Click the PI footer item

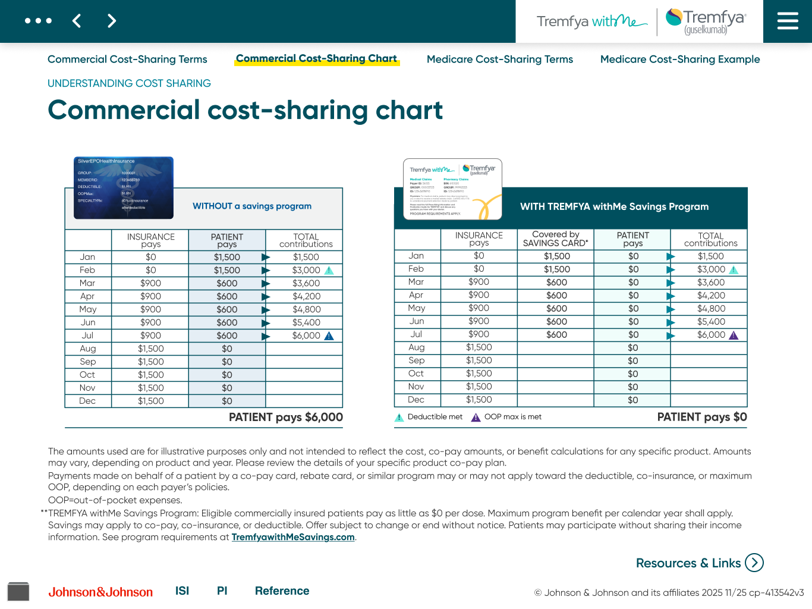[222, 591]
